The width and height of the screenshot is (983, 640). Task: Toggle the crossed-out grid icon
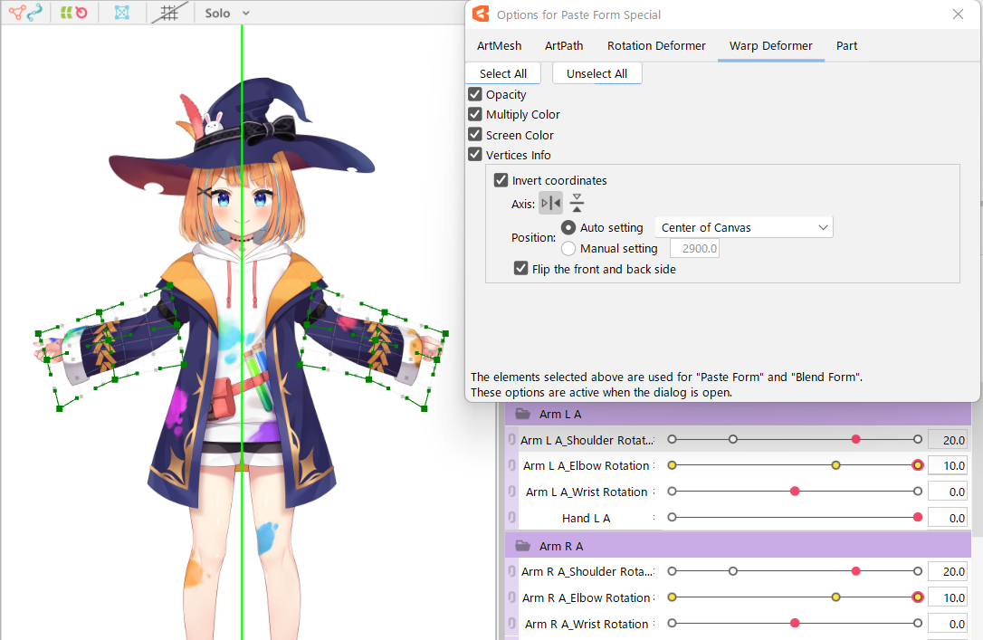(x=167, y=13)
